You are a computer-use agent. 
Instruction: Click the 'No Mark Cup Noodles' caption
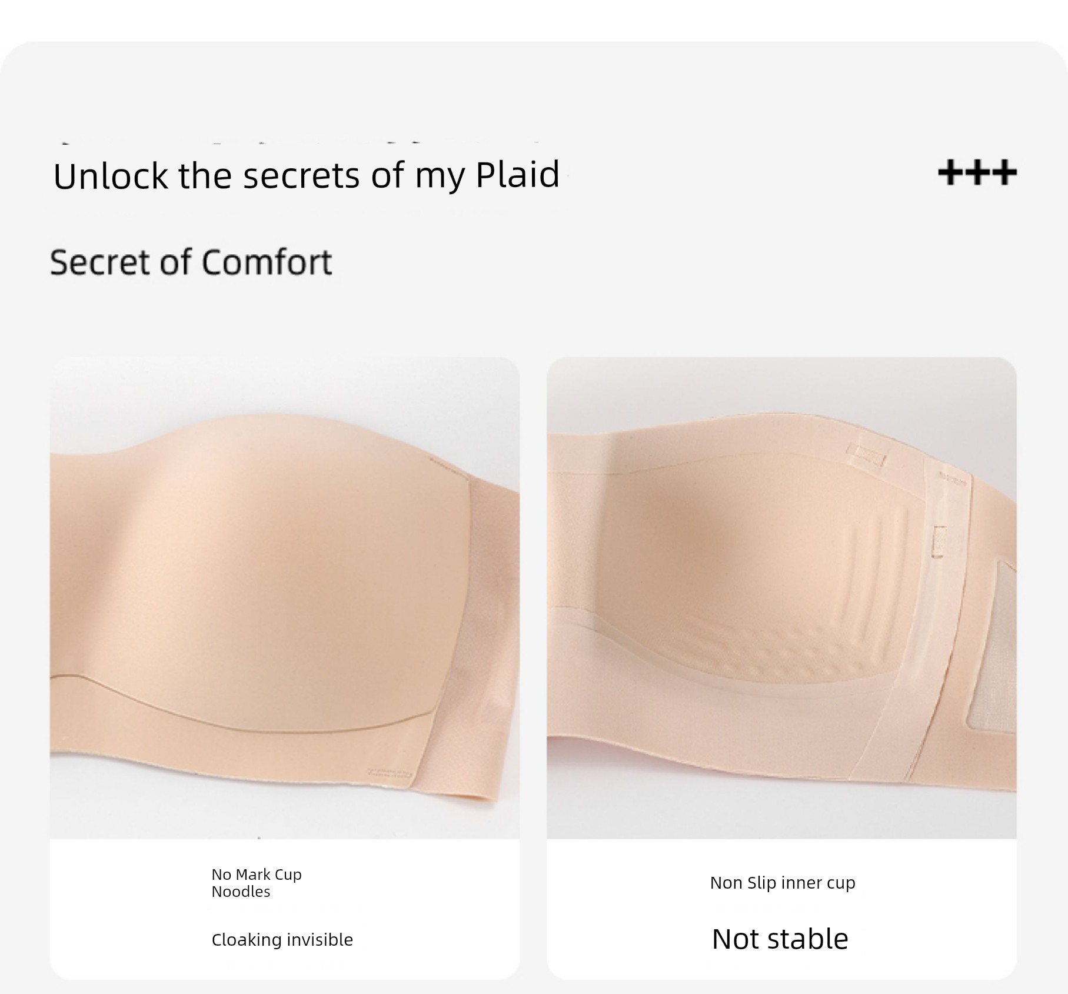pos(257,883)
